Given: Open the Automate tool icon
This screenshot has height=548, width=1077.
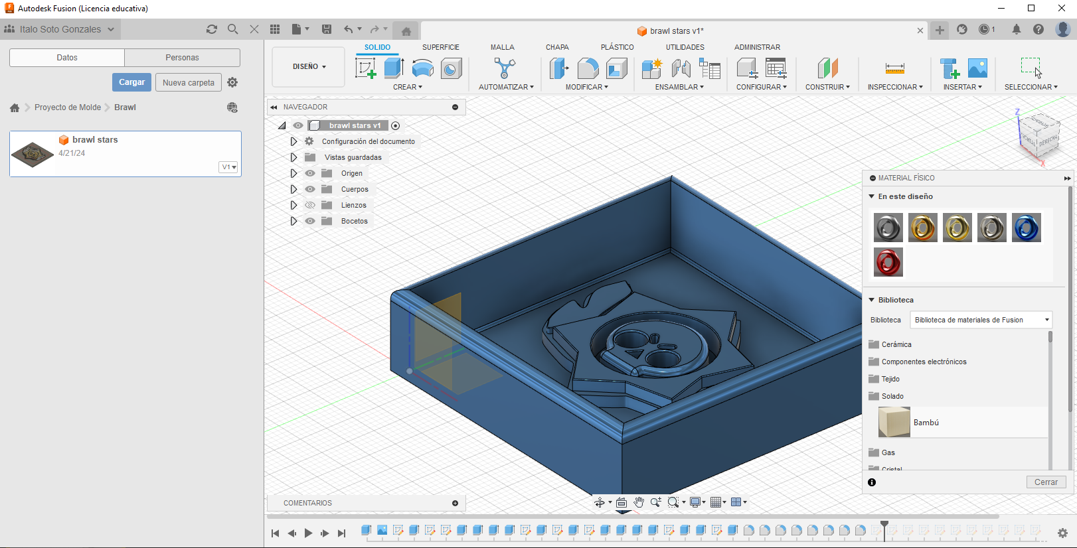Looking at the screenshot, I should point(505,68).
